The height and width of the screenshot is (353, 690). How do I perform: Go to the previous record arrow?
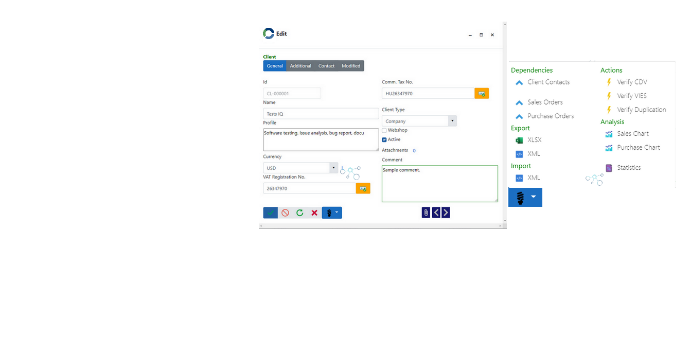436,213
